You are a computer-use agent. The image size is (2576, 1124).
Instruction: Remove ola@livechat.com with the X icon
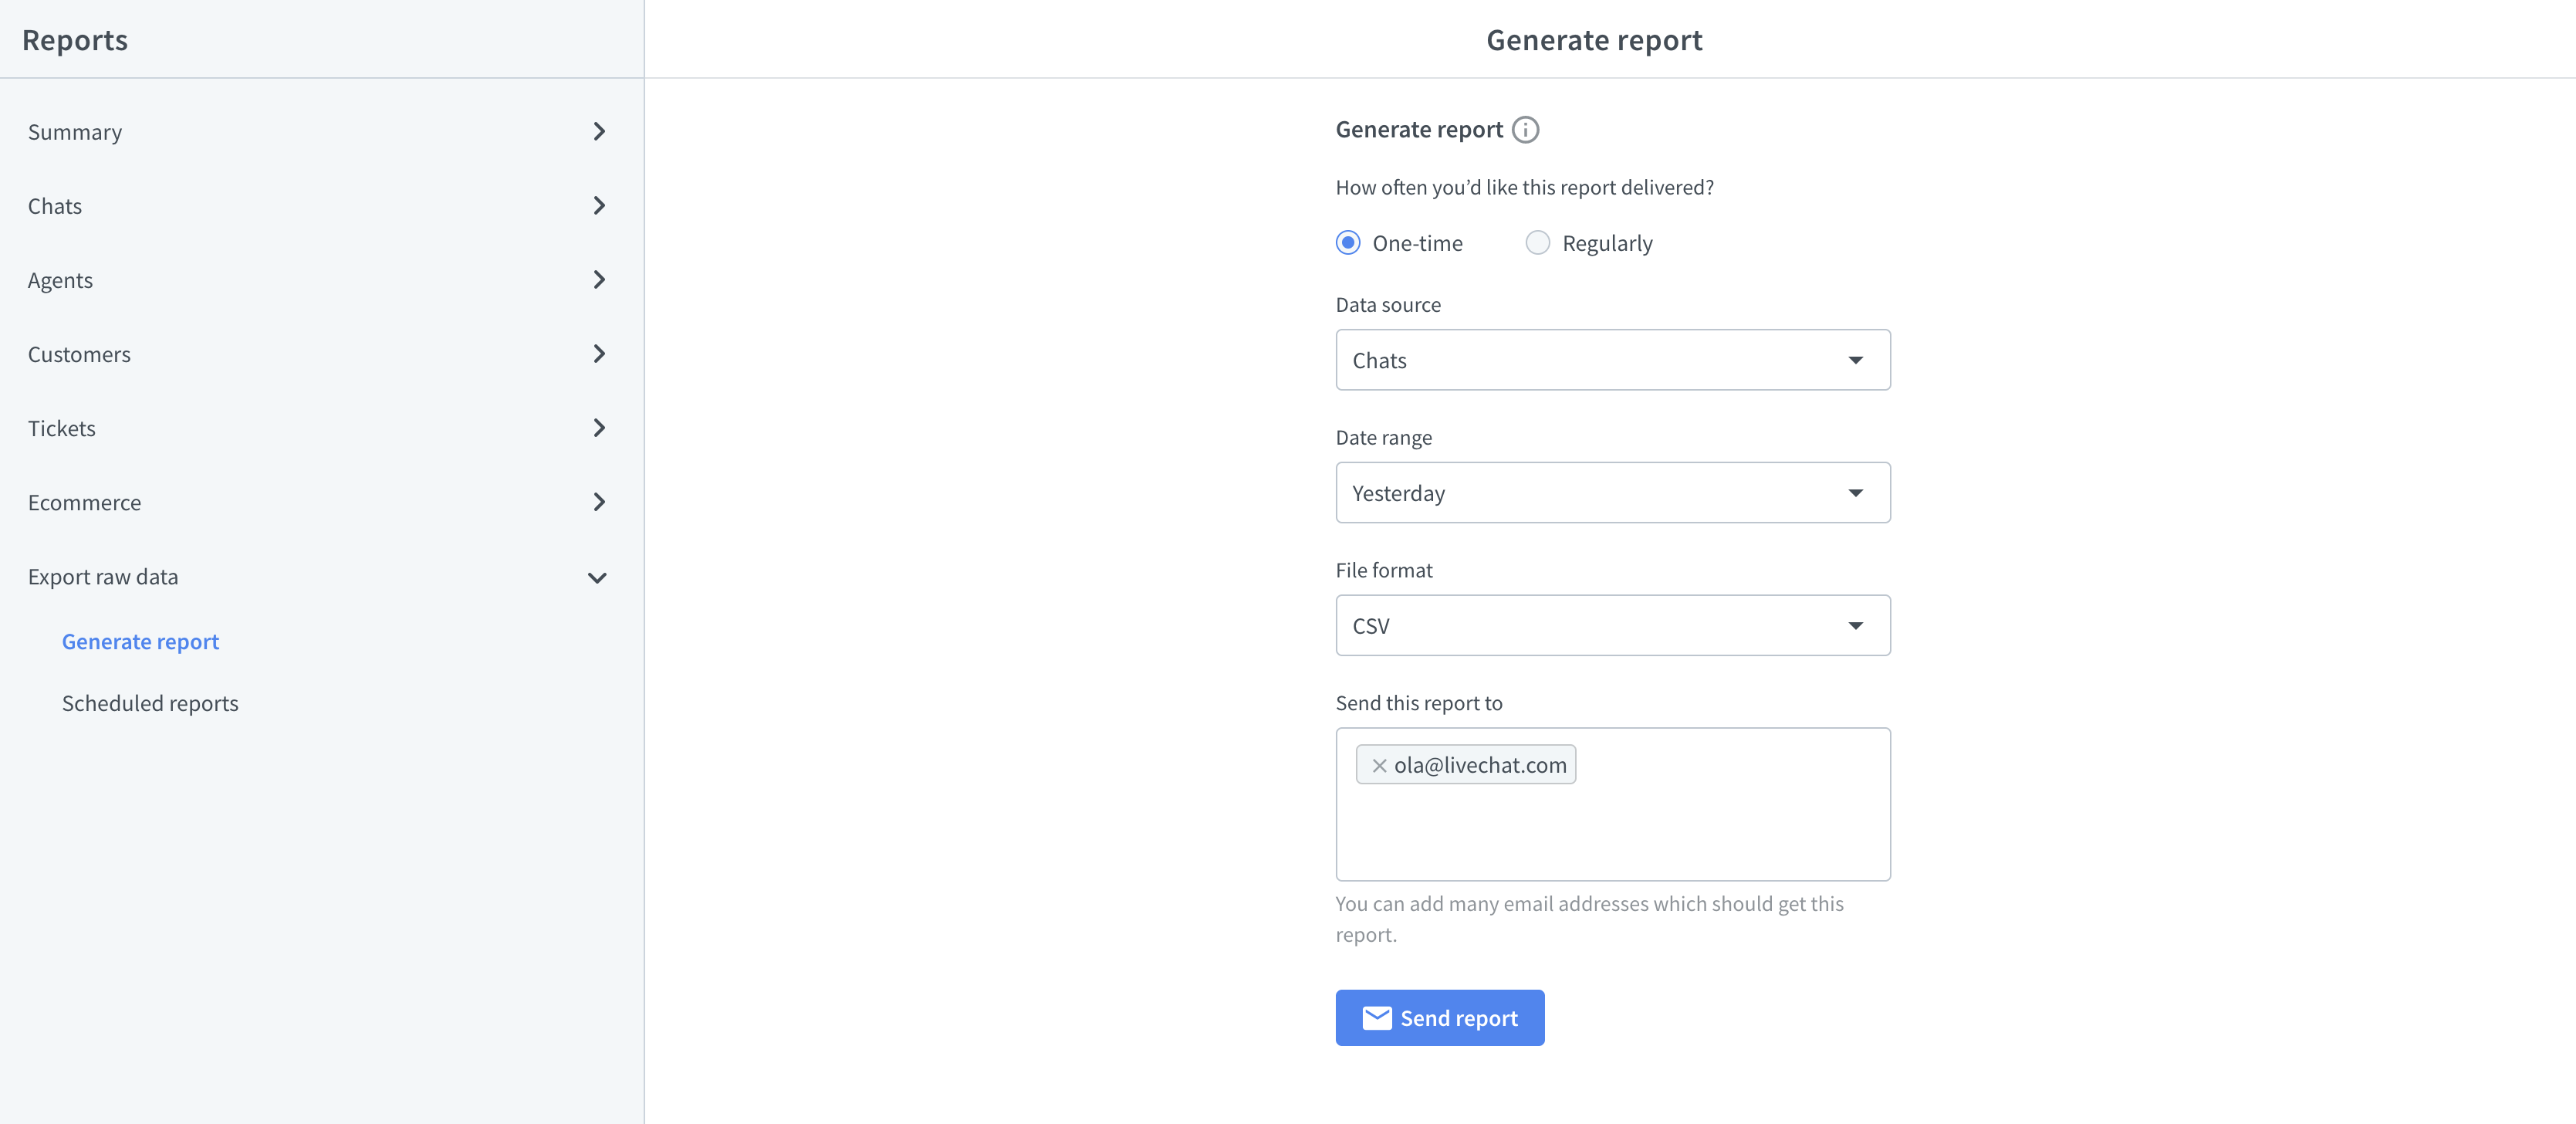(x=1379, y=765)
